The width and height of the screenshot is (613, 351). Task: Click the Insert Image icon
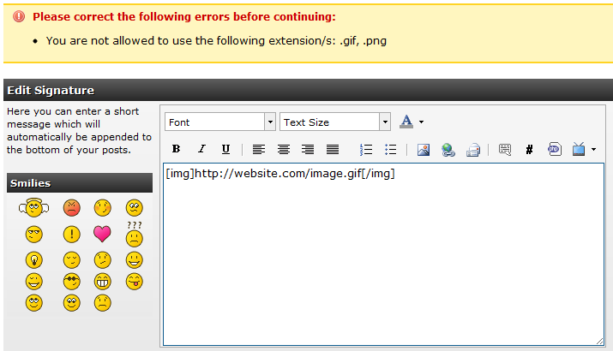[x=424, y=150]
